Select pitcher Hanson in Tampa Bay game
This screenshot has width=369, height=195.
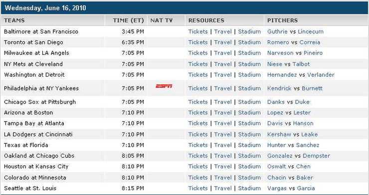pyautogui.click(x=302, y=123)
